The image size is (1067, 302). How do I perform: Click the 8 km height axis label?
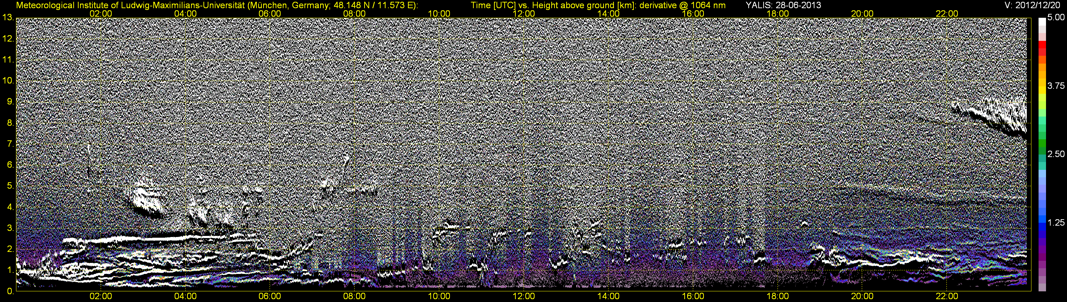(x=10, y=123)
